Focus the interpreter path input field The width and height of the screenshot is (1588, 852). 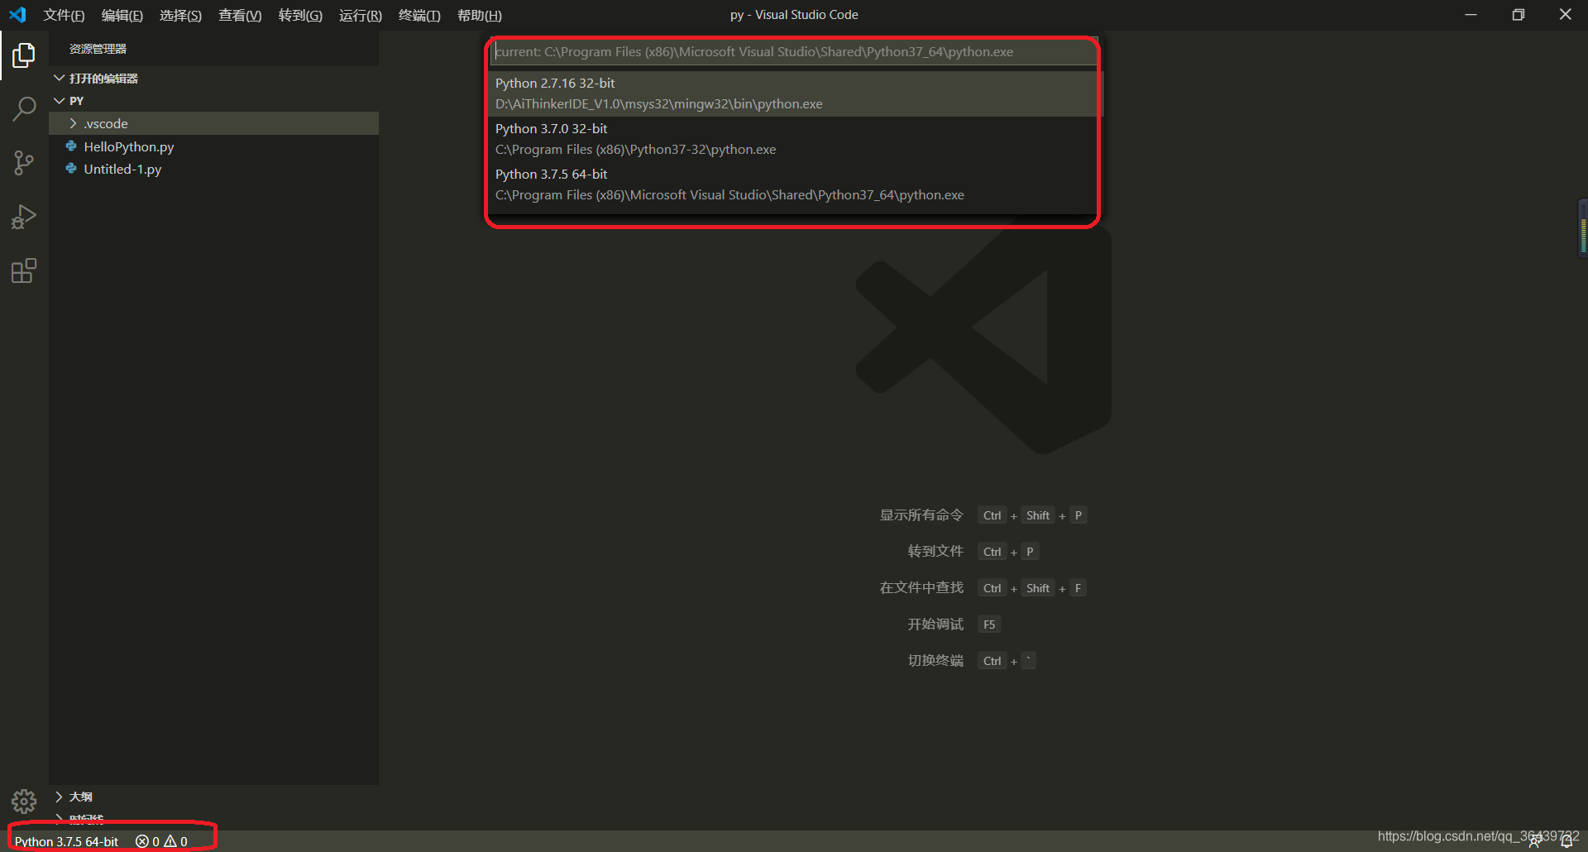click(x=795, y=51)
